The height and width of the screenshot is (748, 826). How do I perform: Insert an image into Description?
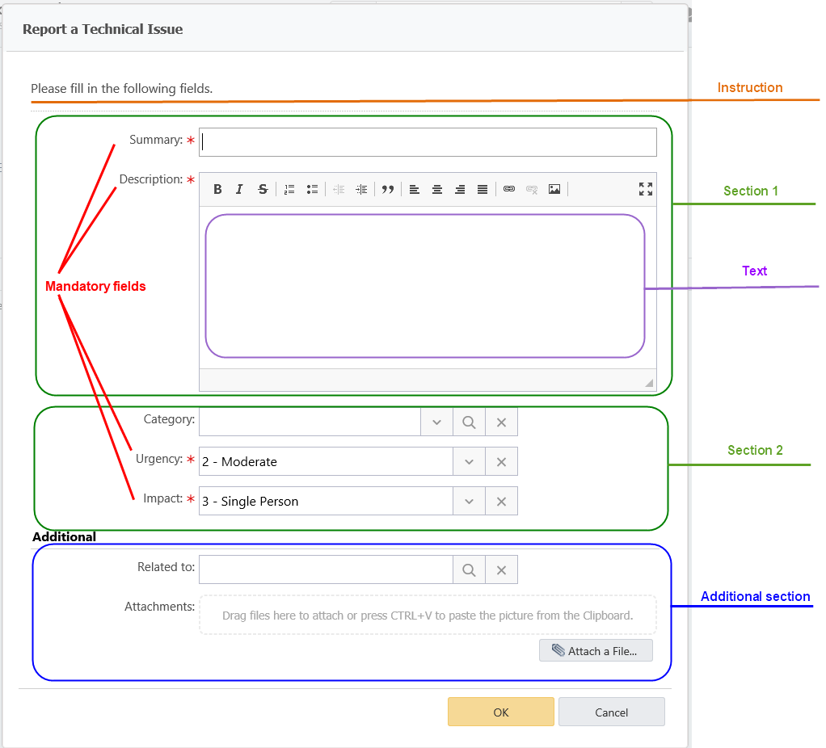coord(554,189)
